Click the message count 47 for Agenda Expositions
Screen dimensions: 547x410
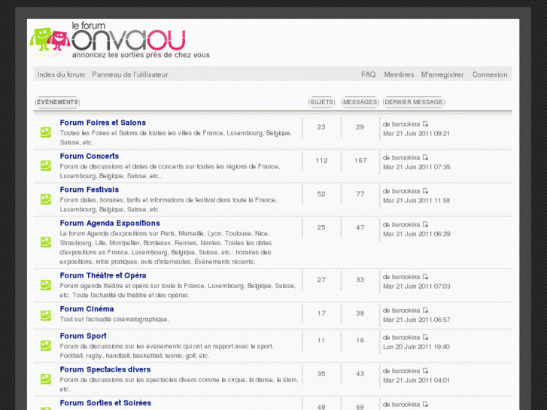coord(360,228)
